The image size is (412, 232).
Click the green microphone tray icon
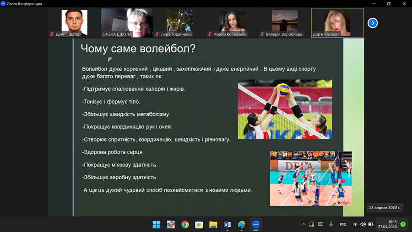click(331, 224)
